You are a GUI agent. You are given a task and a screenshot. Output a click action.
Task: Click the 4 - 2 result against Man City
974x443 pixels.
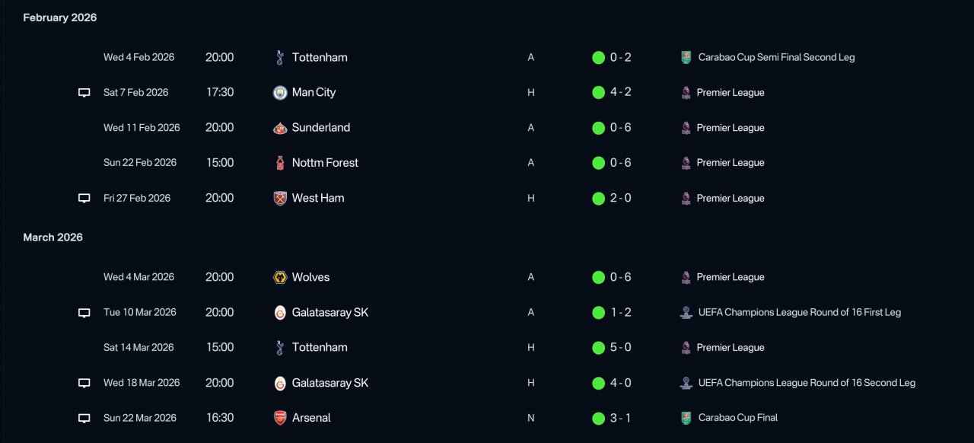[621, 93]
